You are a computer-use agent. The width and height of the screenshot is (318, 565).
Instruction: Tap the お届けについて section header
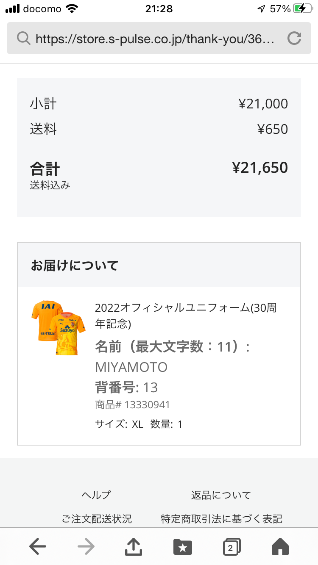tap(75, 266)
